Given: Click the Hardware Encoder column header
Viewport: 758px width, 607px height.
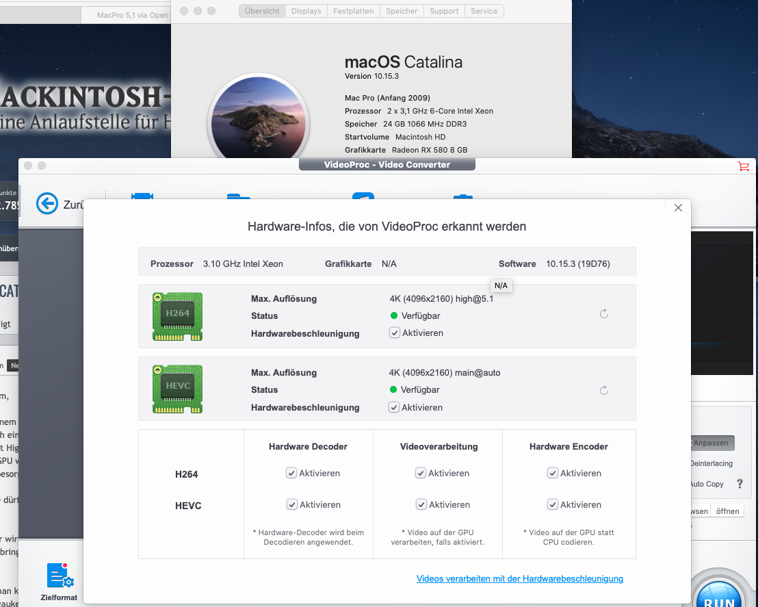Looking at the screenshot, I should point(568,446).
